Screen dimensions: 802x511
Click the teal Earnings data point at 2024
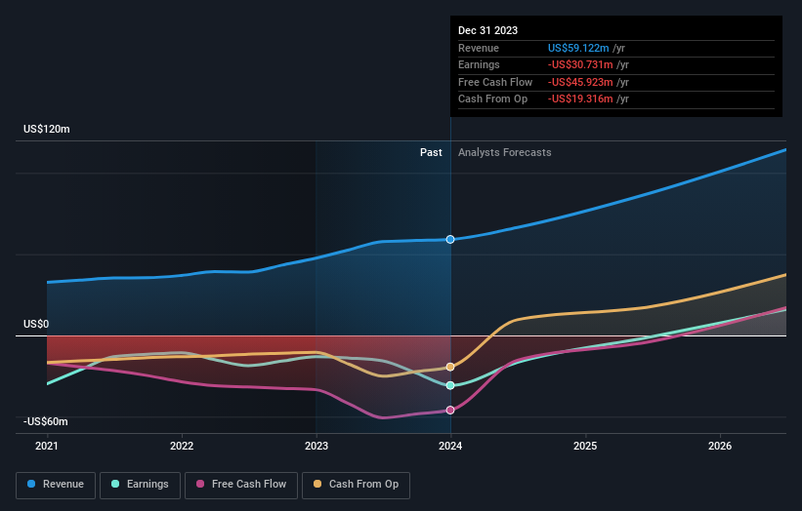(x=450, y=385)
